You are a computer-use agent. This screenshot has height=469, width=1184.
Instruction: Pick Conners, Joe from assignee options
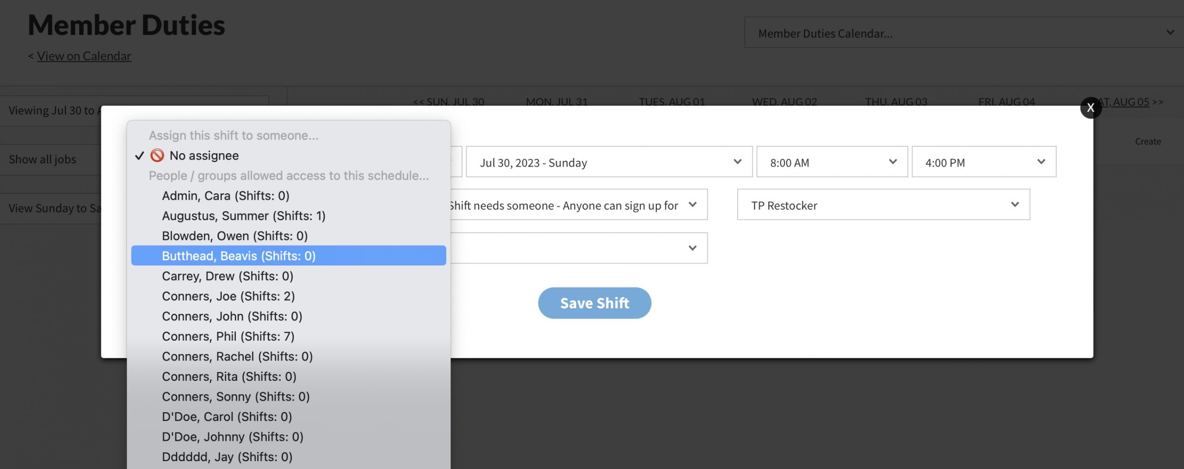228,296
